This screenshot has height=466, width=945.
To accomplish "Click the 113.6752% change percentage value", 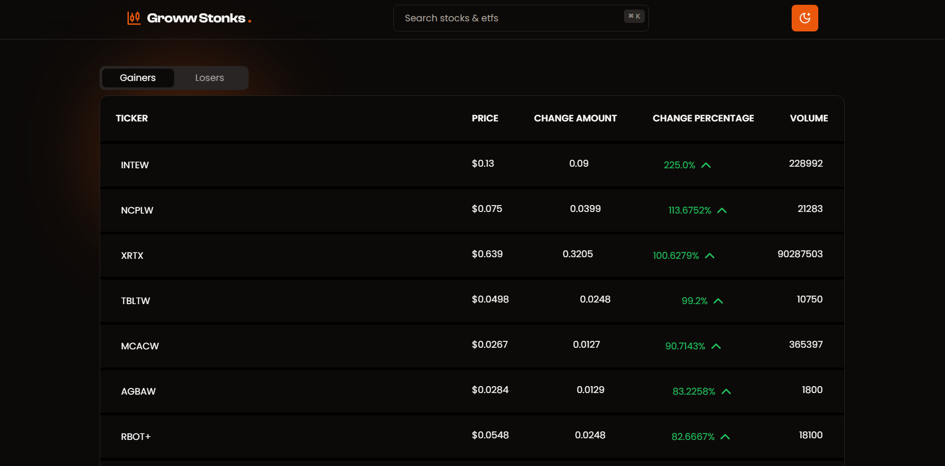I will 690,210.
